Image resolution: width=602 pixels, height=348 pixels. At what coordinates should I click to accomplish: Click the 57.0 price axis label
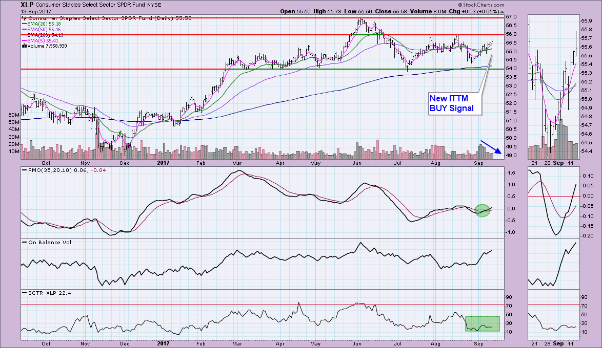[x=511, y=17]
